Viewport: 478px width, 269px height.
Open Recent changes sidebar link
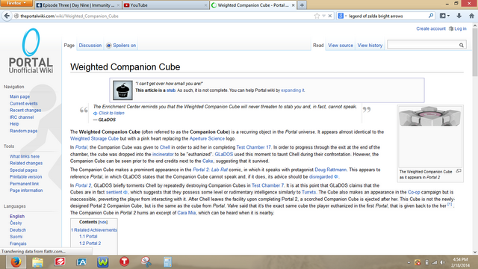[25, 111]
